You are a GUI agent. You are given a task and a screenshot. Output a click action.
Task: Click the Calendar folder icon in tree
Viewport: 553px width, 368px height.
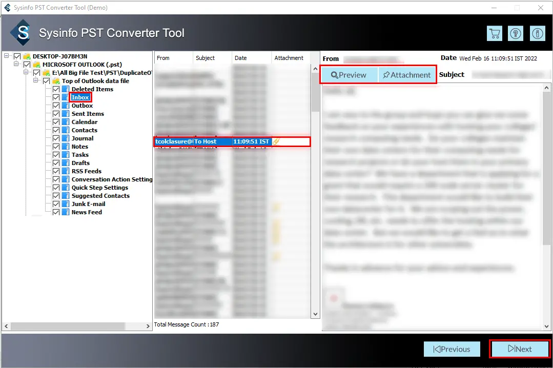pos(65,122)
